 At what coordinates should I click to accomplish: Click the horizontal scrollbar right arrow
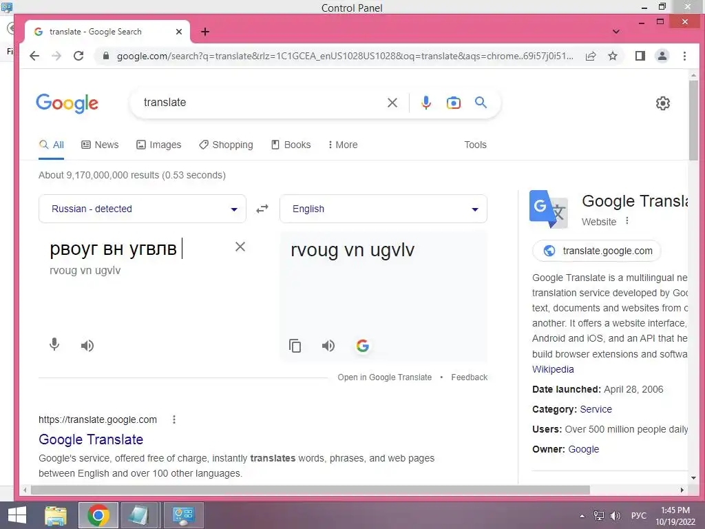coord(682,490)
